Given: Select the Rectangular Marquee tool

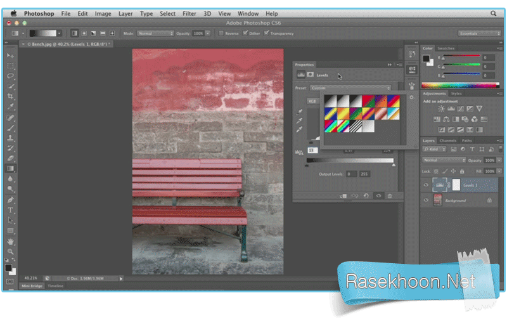Looking at the screenshot, I should click(10, 66).
